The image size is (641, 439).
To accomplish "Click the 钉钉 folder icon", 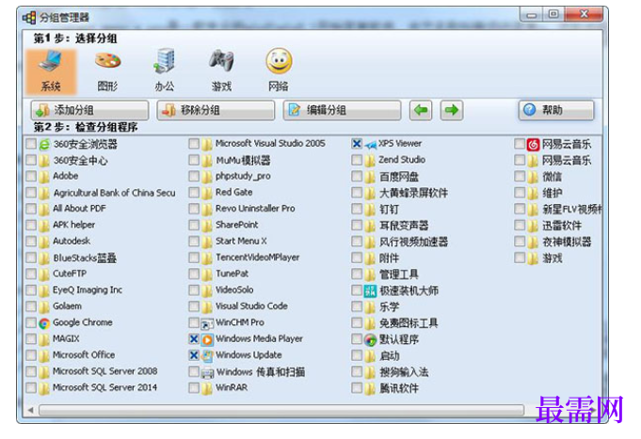I will pos(370,210).
